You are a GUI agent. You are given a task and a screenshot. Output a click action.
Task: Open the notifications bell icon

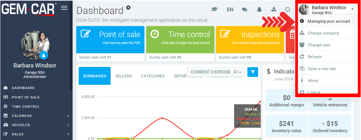[x=259, y=10]
